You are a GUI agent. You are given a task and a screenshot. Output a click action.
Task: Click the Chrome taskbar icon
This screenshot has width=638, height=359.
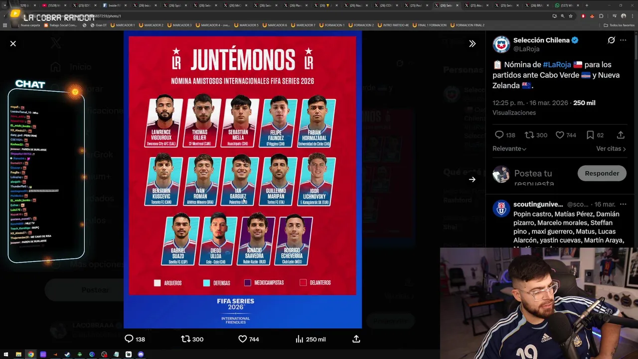(31, 355)
